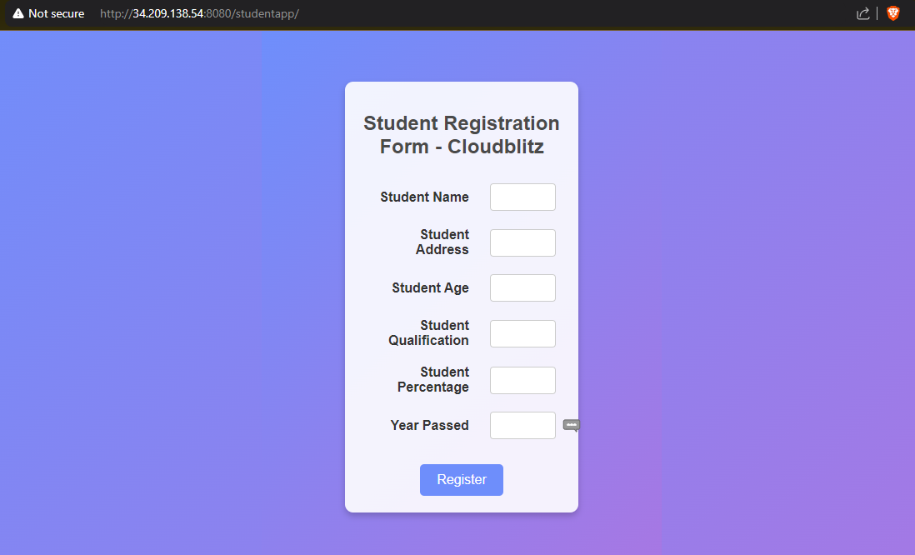The image size is (915, 555).
Task: Click the Brave Shields lion icon
Action: point(893,13)
